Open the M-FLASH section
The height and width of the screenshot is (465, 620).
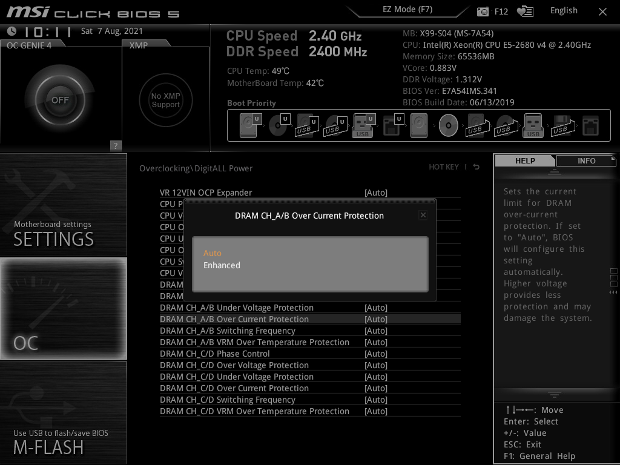tap(63, 413)
